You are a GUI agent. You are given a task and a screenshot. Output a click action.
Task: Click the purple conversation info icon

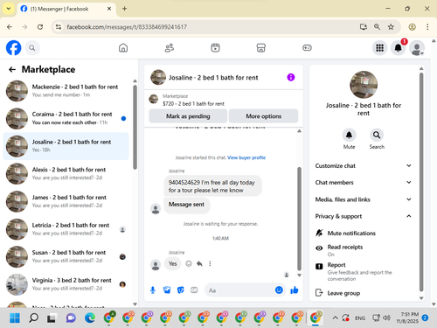tap(291, 77)
